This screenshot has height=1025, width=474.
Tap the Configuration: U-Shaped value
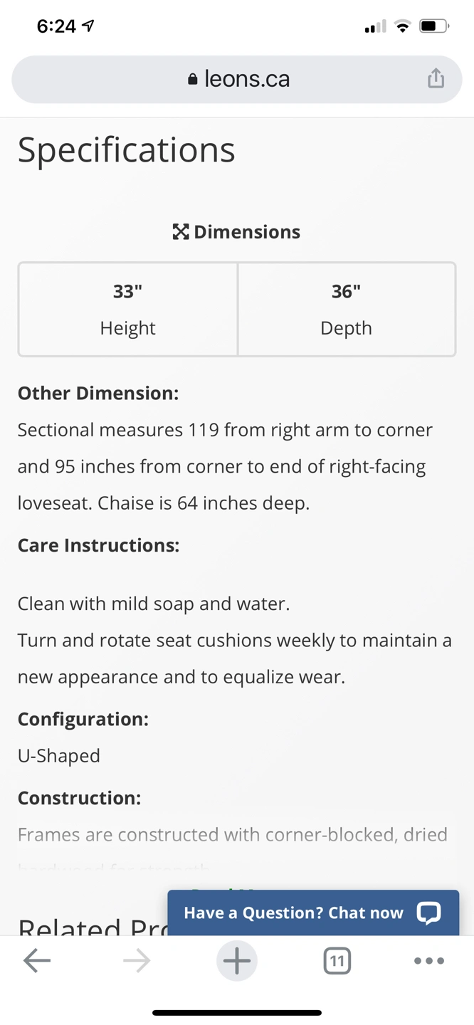coord(59,755)
